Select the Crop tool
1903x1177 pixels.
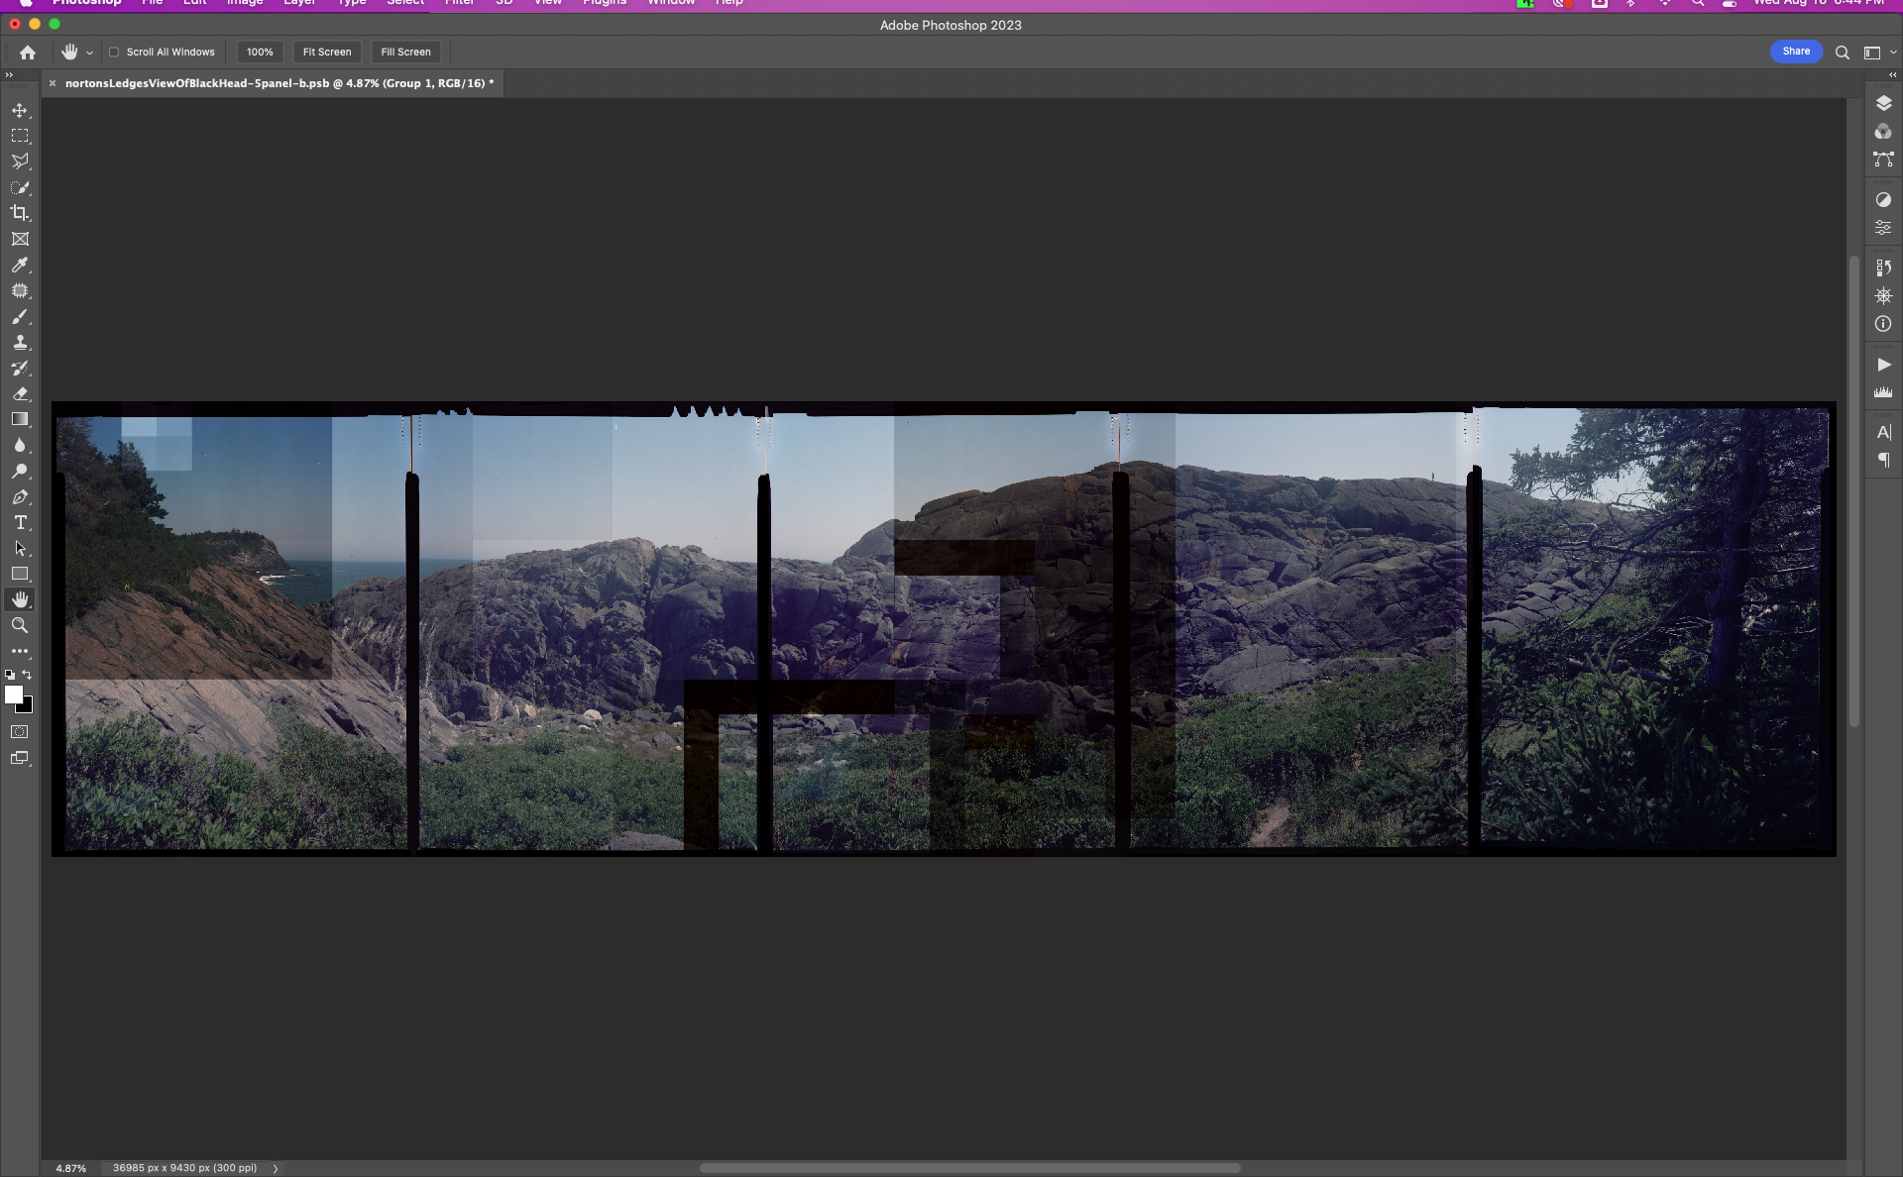pos(20,212)
